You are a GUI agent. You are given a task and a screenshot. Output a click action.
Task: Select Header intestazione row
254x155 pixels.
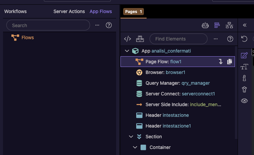point(178,115)
